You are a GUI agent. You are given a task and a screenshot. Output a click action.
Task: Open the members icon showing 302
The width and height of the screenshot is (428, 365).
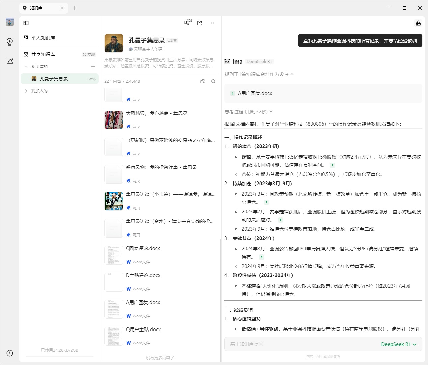click(186, 23)
